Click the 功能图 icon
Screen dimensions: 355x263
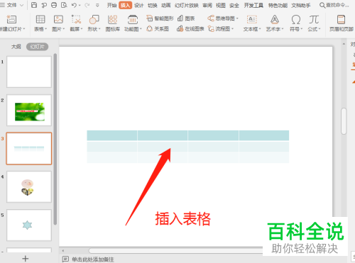pyautogui.click(x=133, y=19)
